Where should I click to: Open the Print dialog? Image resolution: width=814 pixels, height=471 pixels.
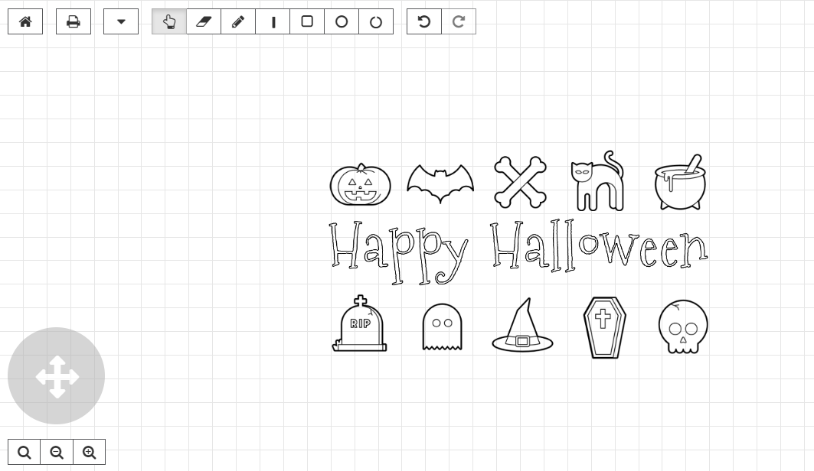[x=73, y=21]
